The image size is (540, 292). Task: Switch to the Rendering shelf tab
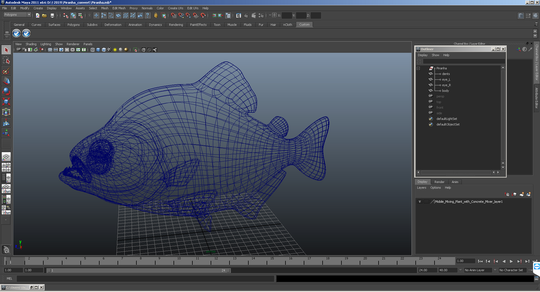pos(176,25)
